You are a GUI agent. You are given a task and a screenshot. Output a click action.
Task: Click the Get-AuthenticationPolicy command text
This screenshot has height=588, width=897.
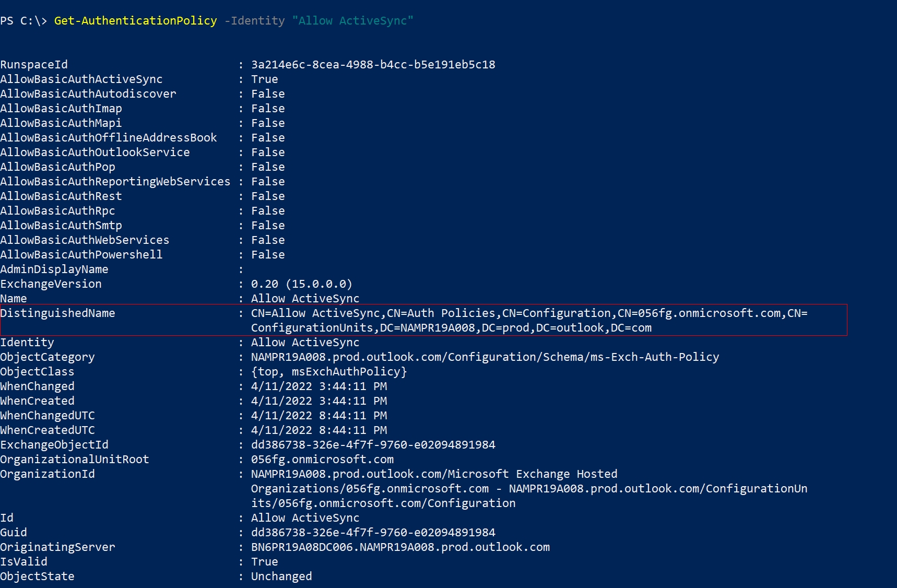click(135, 20)
